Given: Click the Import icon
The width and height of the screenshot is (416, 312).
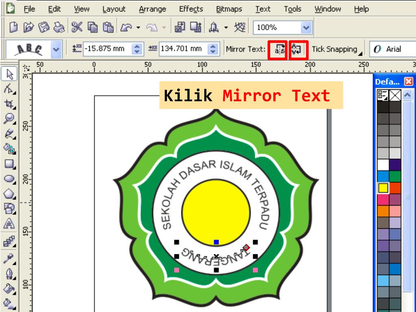Looking at the screenshot, I should [180, 27].
